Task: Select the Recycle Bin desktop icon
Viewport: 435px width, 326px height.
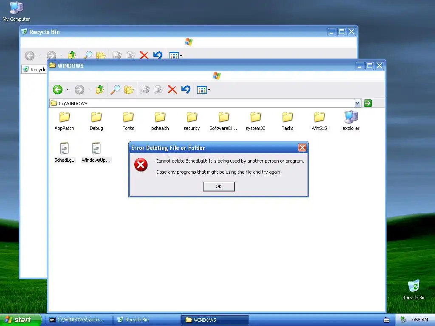Action: [x=414, y=290]
